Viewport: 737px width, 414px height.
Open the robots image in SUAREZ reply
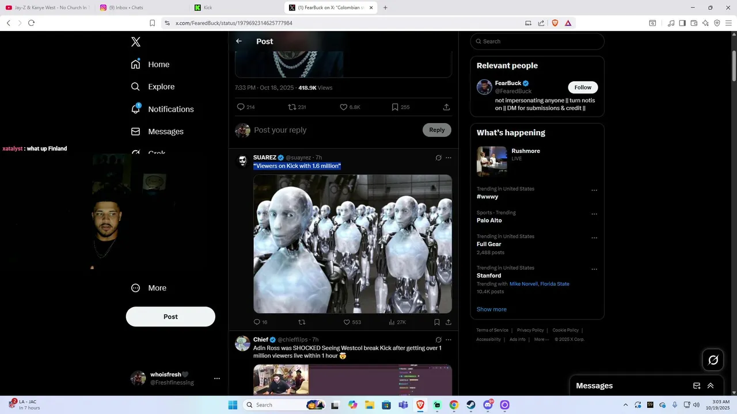pos(352,244)
